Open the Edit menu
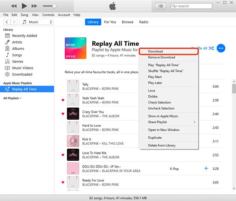Image resolution: width=236 pixels, height=201 pixels. (x=14, y=15)
